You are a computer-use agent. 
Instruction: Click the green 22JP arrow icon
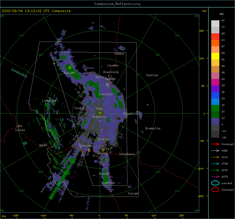tap(215, 170)
